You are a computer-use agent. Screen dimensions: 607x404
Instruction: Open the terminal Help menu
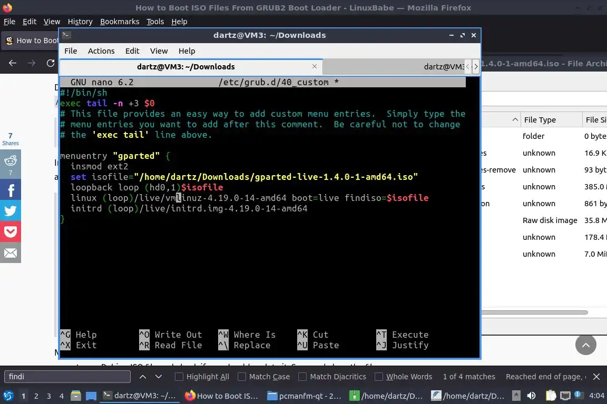coord(187,51)
